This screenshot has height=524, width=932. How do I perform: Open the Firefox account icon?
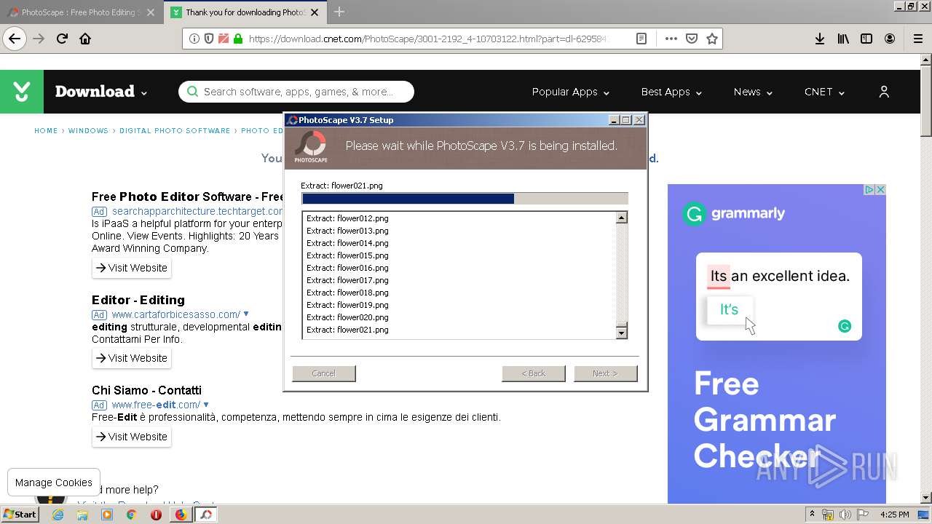tap(890, 39)
